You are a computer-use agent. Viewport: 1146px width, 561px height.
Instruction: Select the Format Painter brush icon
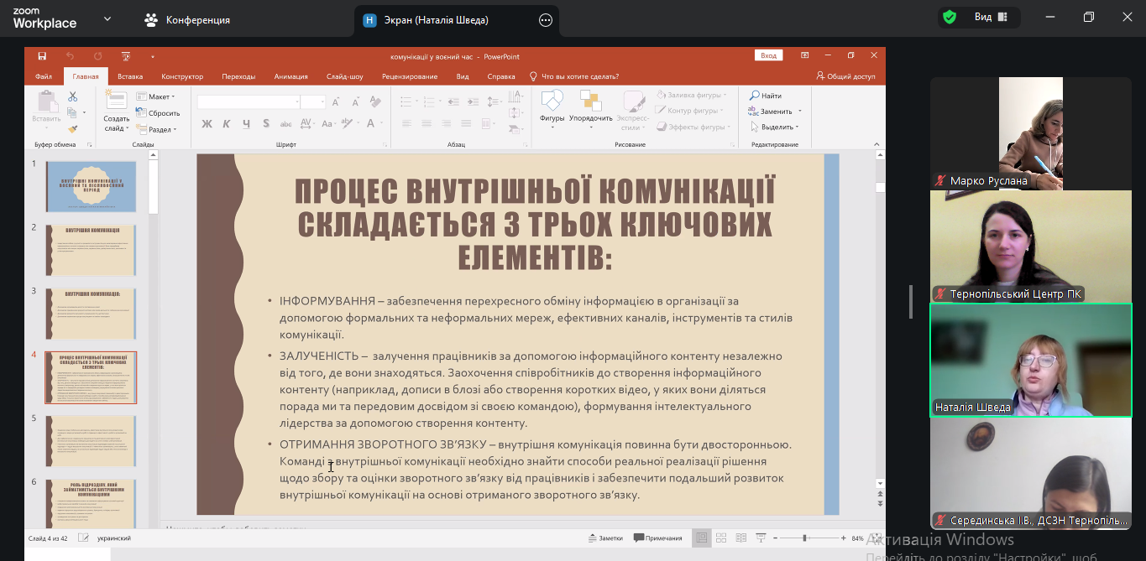coord(73,129)
